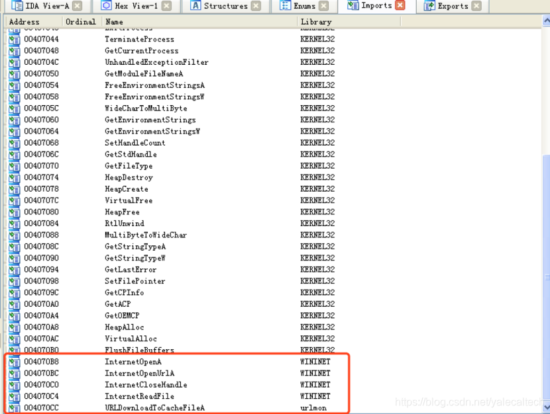This screenshot has width=550, height=414.
Task: Close the Exports tab
Action: [476, 6]
